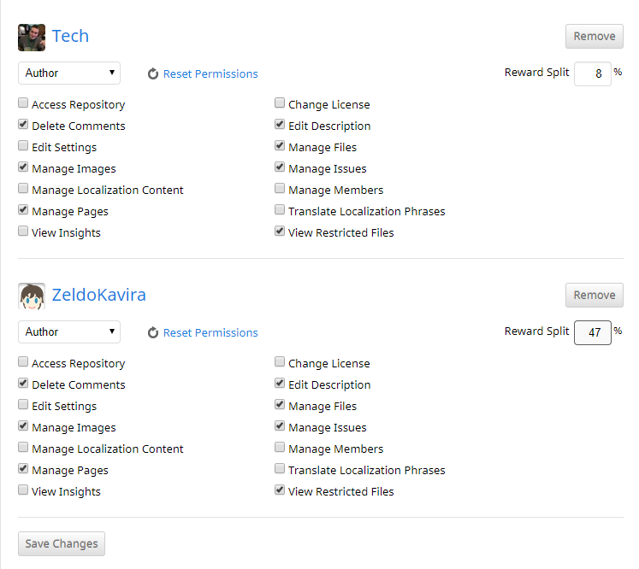Image resolution: width=639 pixels, height=569 pixels.
Task: Enable Change License for ZeldoKavira
Action: 280,361
